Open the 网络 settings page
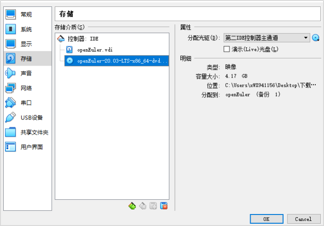The width and height of the screenshot is (324, 226). 28,88
